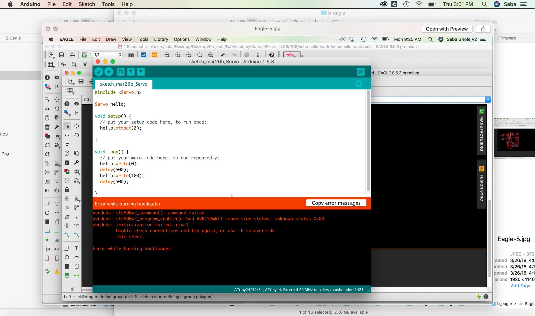Click the Undo arrow in EAGLE toolbar
Screen dimensions: 535x316
[x=223, y=55]
